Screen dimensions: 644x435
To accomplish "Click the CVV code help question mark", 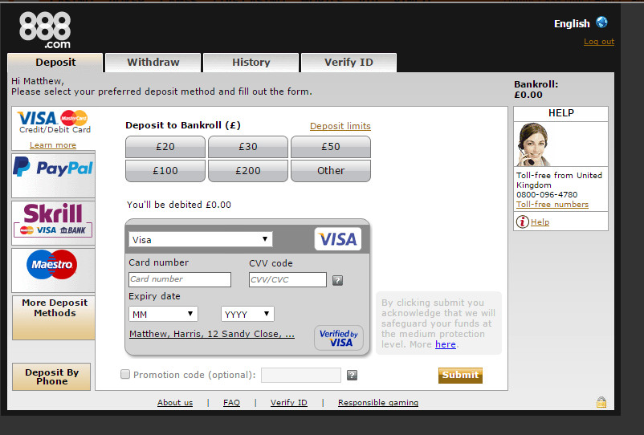I will (x=337, y=280).
